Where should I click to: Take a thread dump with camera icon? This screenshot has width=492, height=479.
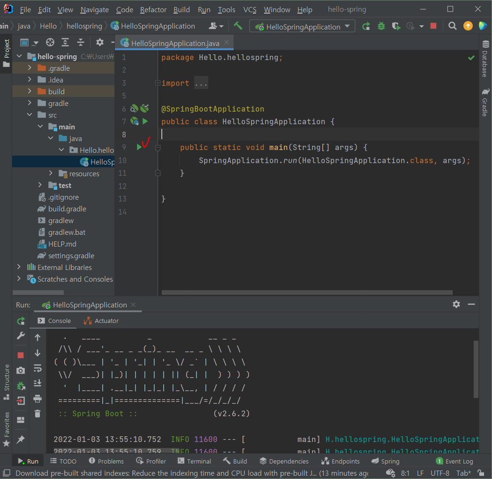(21, 371)
